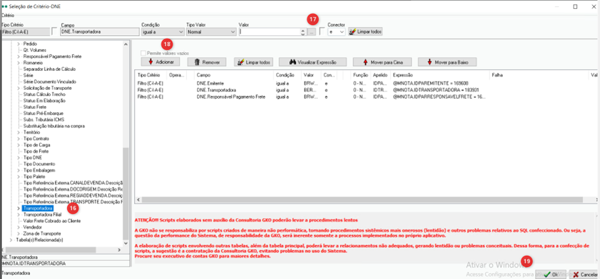Click the Falha column header
The image size is (600, 279).
coord(540,75)
